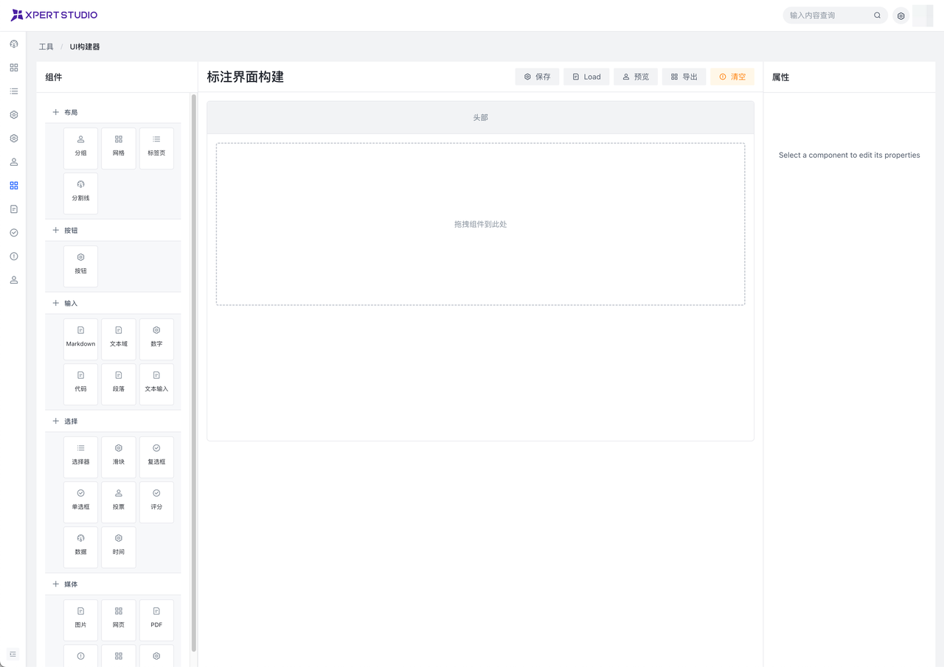944x667 pixels.
Task: Click the 工具 breadcrumb link
Action: click(46, 46)
